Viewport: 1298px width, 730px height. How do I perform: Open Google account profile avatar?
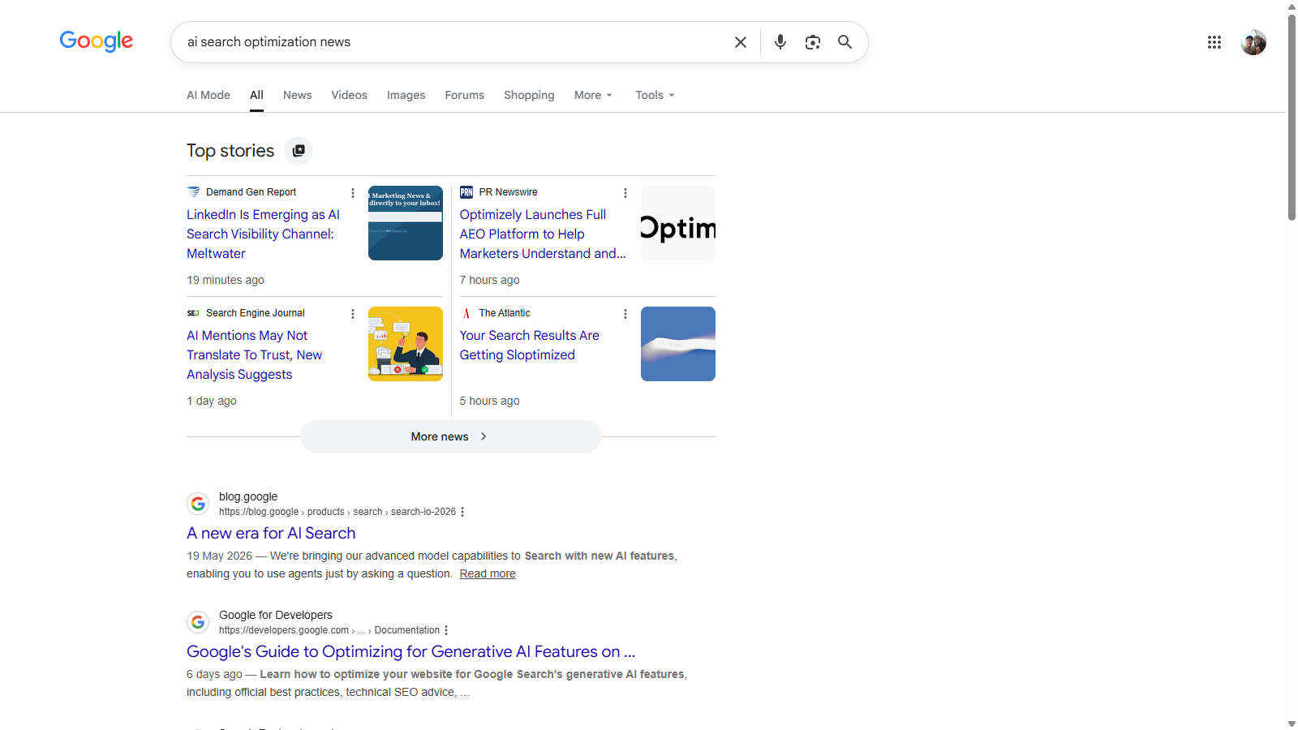point(1253,42)
